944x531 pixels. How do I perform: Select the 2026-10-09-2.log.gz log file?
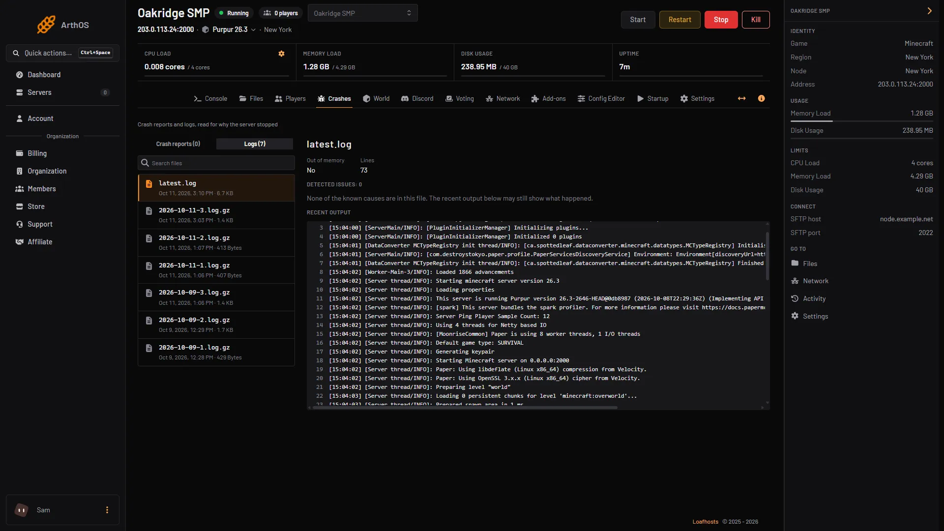point(216,324)
